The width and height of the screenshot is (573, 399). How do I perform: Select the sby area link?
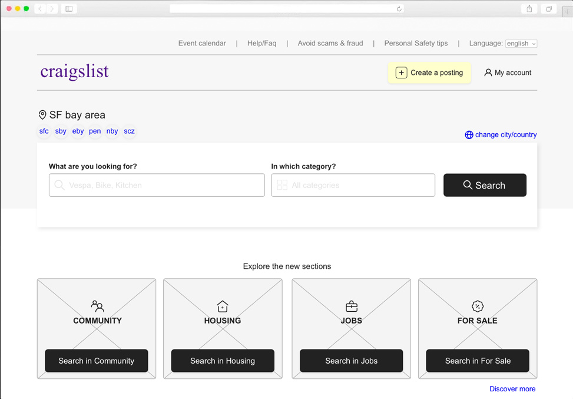click(61, 131)
